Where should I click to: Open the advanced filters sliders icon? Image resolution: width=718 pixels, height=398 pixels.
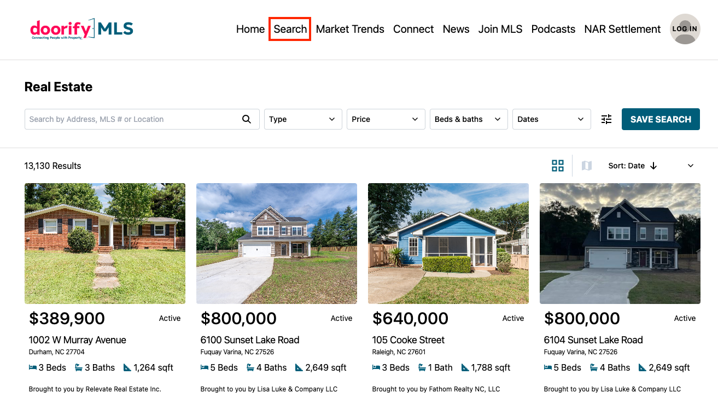(606, 119)
